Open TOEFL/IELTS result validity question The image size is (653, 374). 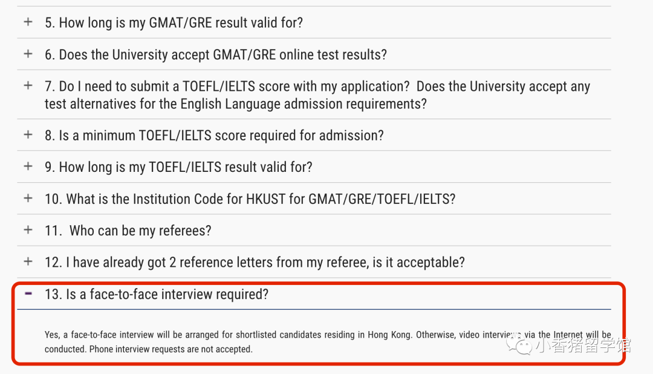pos(178,167)
